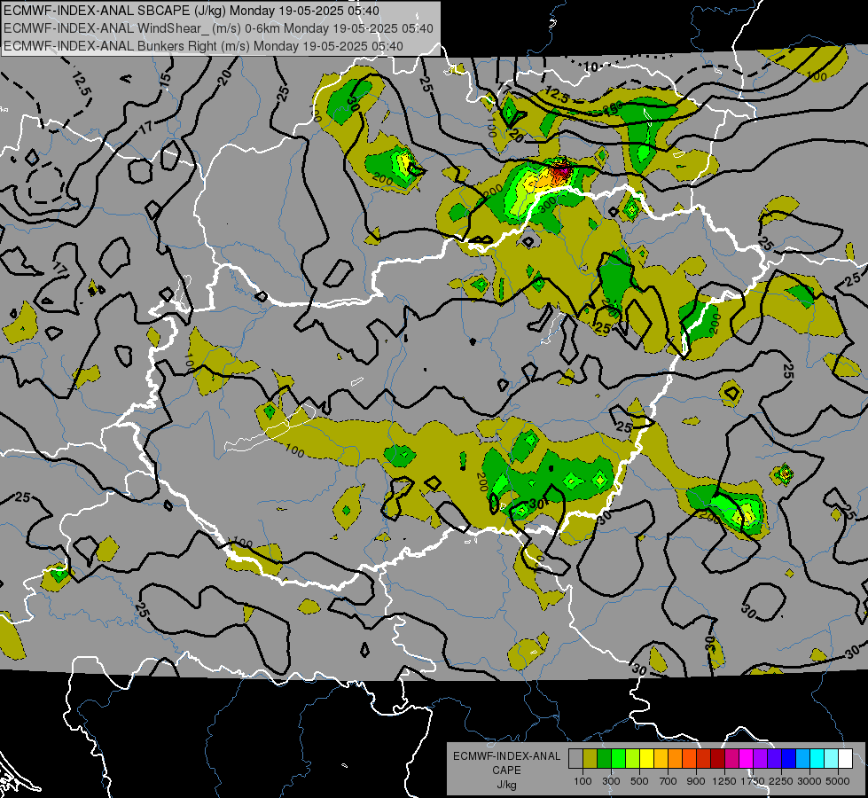The width and height of the screenshot is (868, 798).
Task: Click the WindShear 0-6km title line
Action: tap(218, 28)
